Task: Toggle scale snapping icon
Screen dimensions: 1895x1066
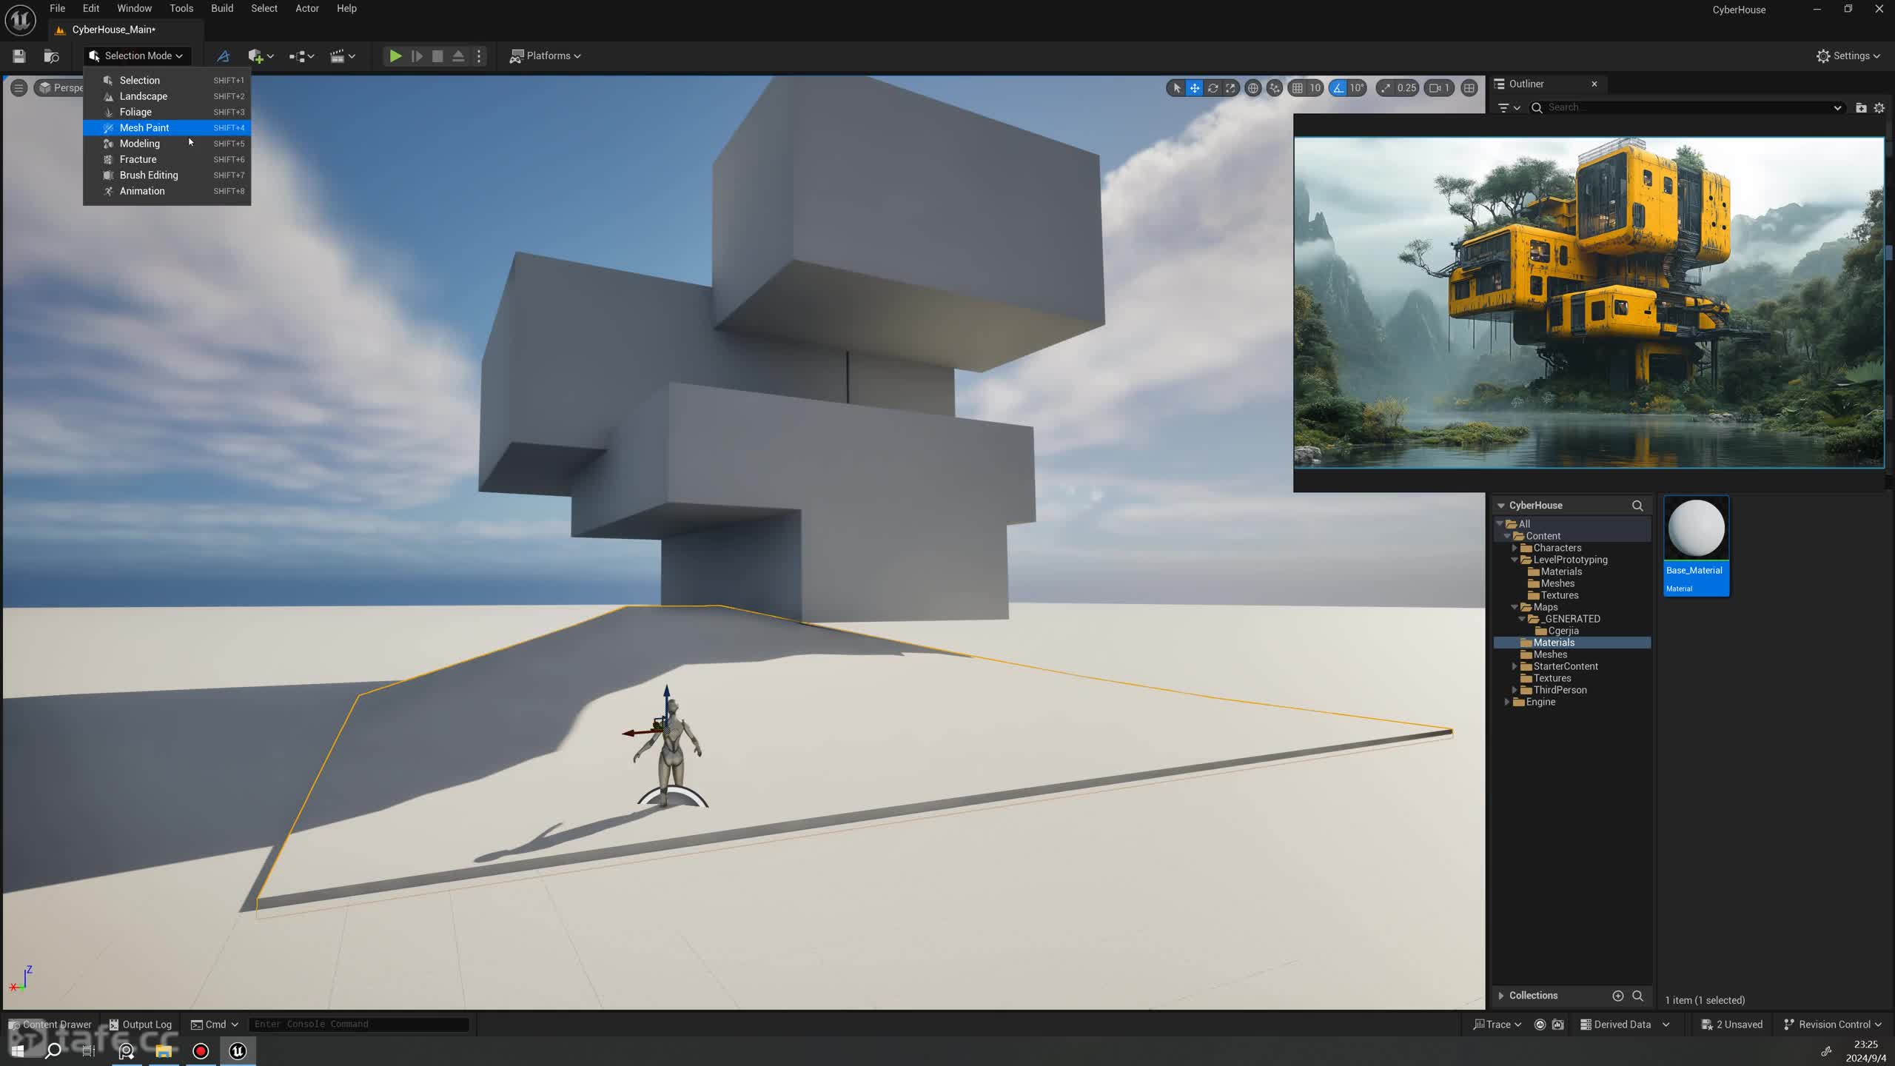Action: (x=1385, y=88)
